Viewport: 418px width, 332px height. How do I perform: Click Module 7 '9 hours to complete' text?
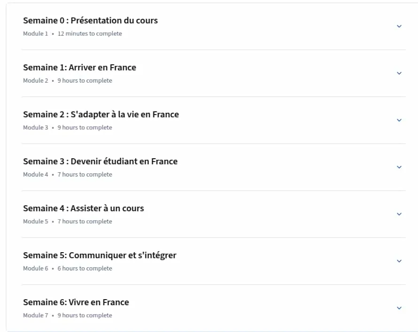pos(85,315)
